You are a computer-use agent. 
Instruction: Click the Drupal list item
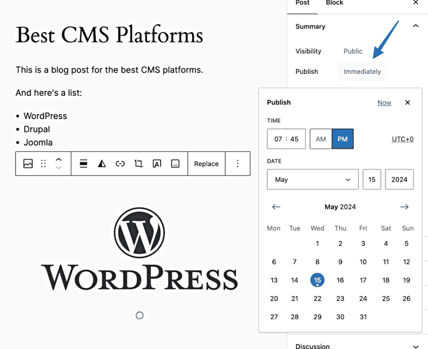(x=37, y=129)
